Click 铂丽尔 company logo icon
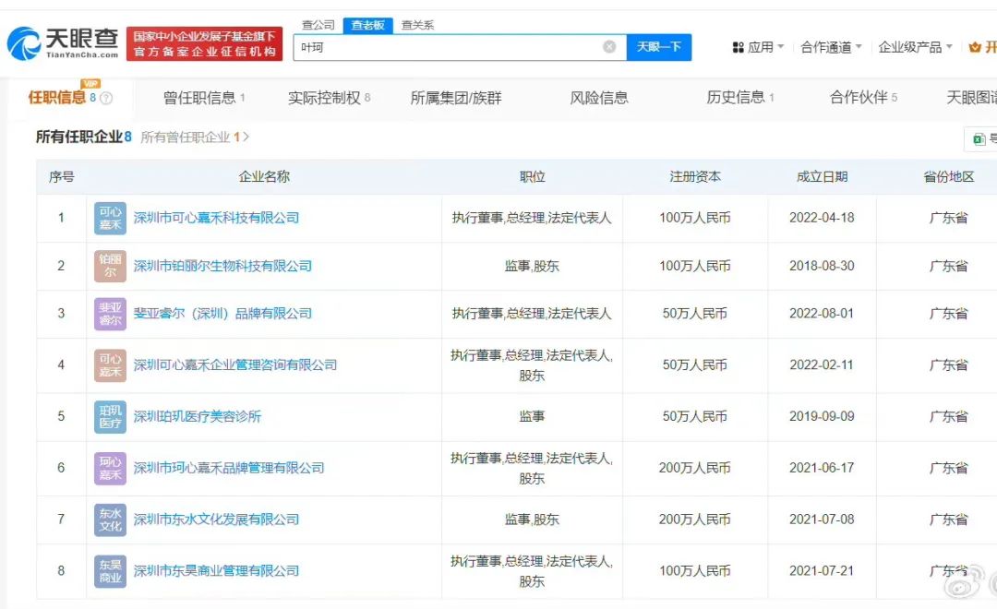The height and width of the screenshot is (609, 997). coord(110,266)
